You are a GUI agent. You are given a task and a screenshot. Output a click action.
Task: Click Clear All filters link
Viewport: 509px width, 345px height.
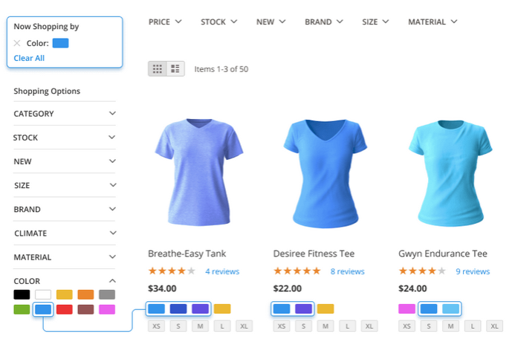(x=29, y=58)
